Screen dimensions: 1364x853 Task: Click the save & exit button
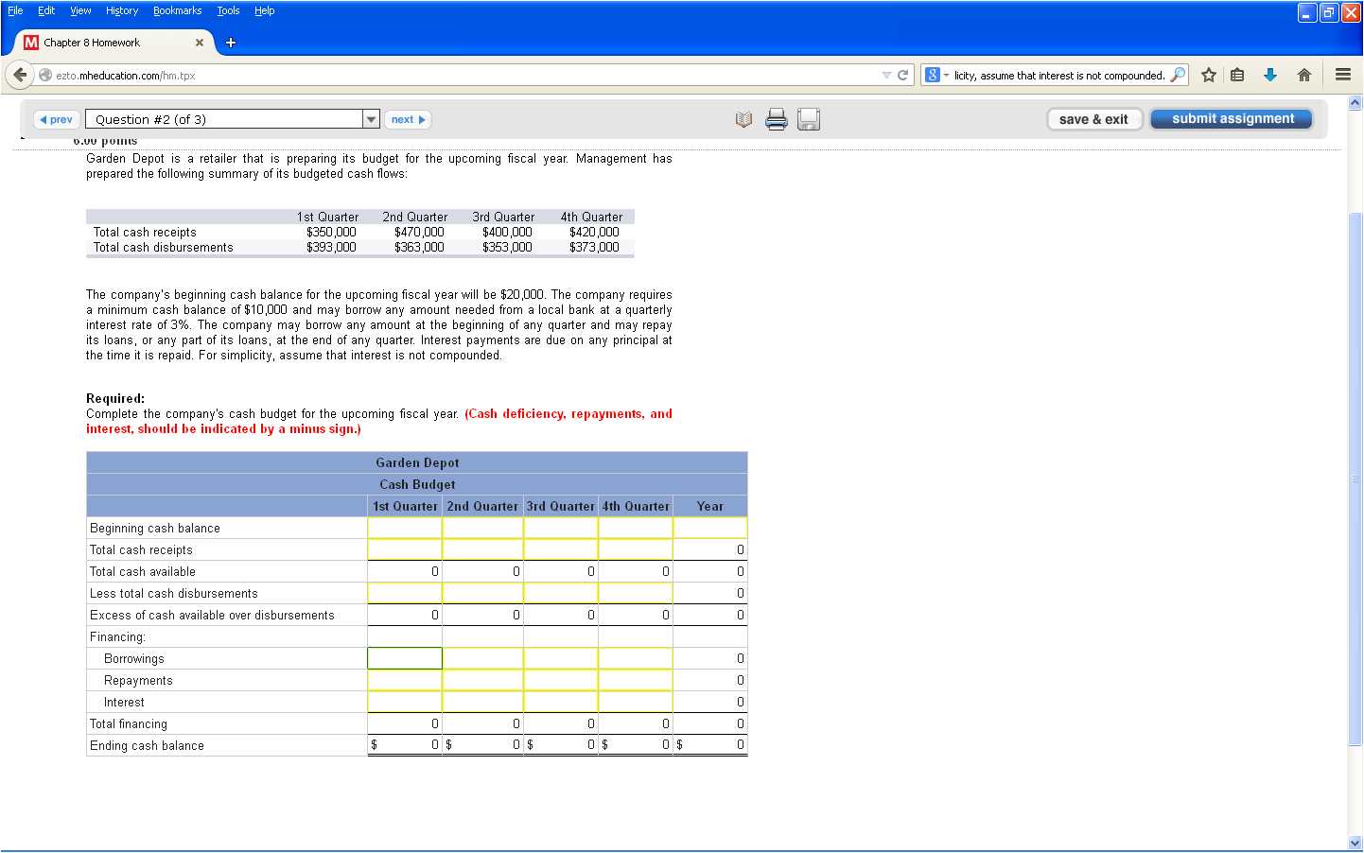(1094, 118)
